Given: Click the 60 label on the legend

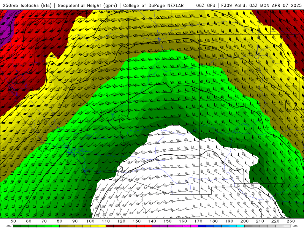Looking at the screenshot, I should click(x=29, y=221).
